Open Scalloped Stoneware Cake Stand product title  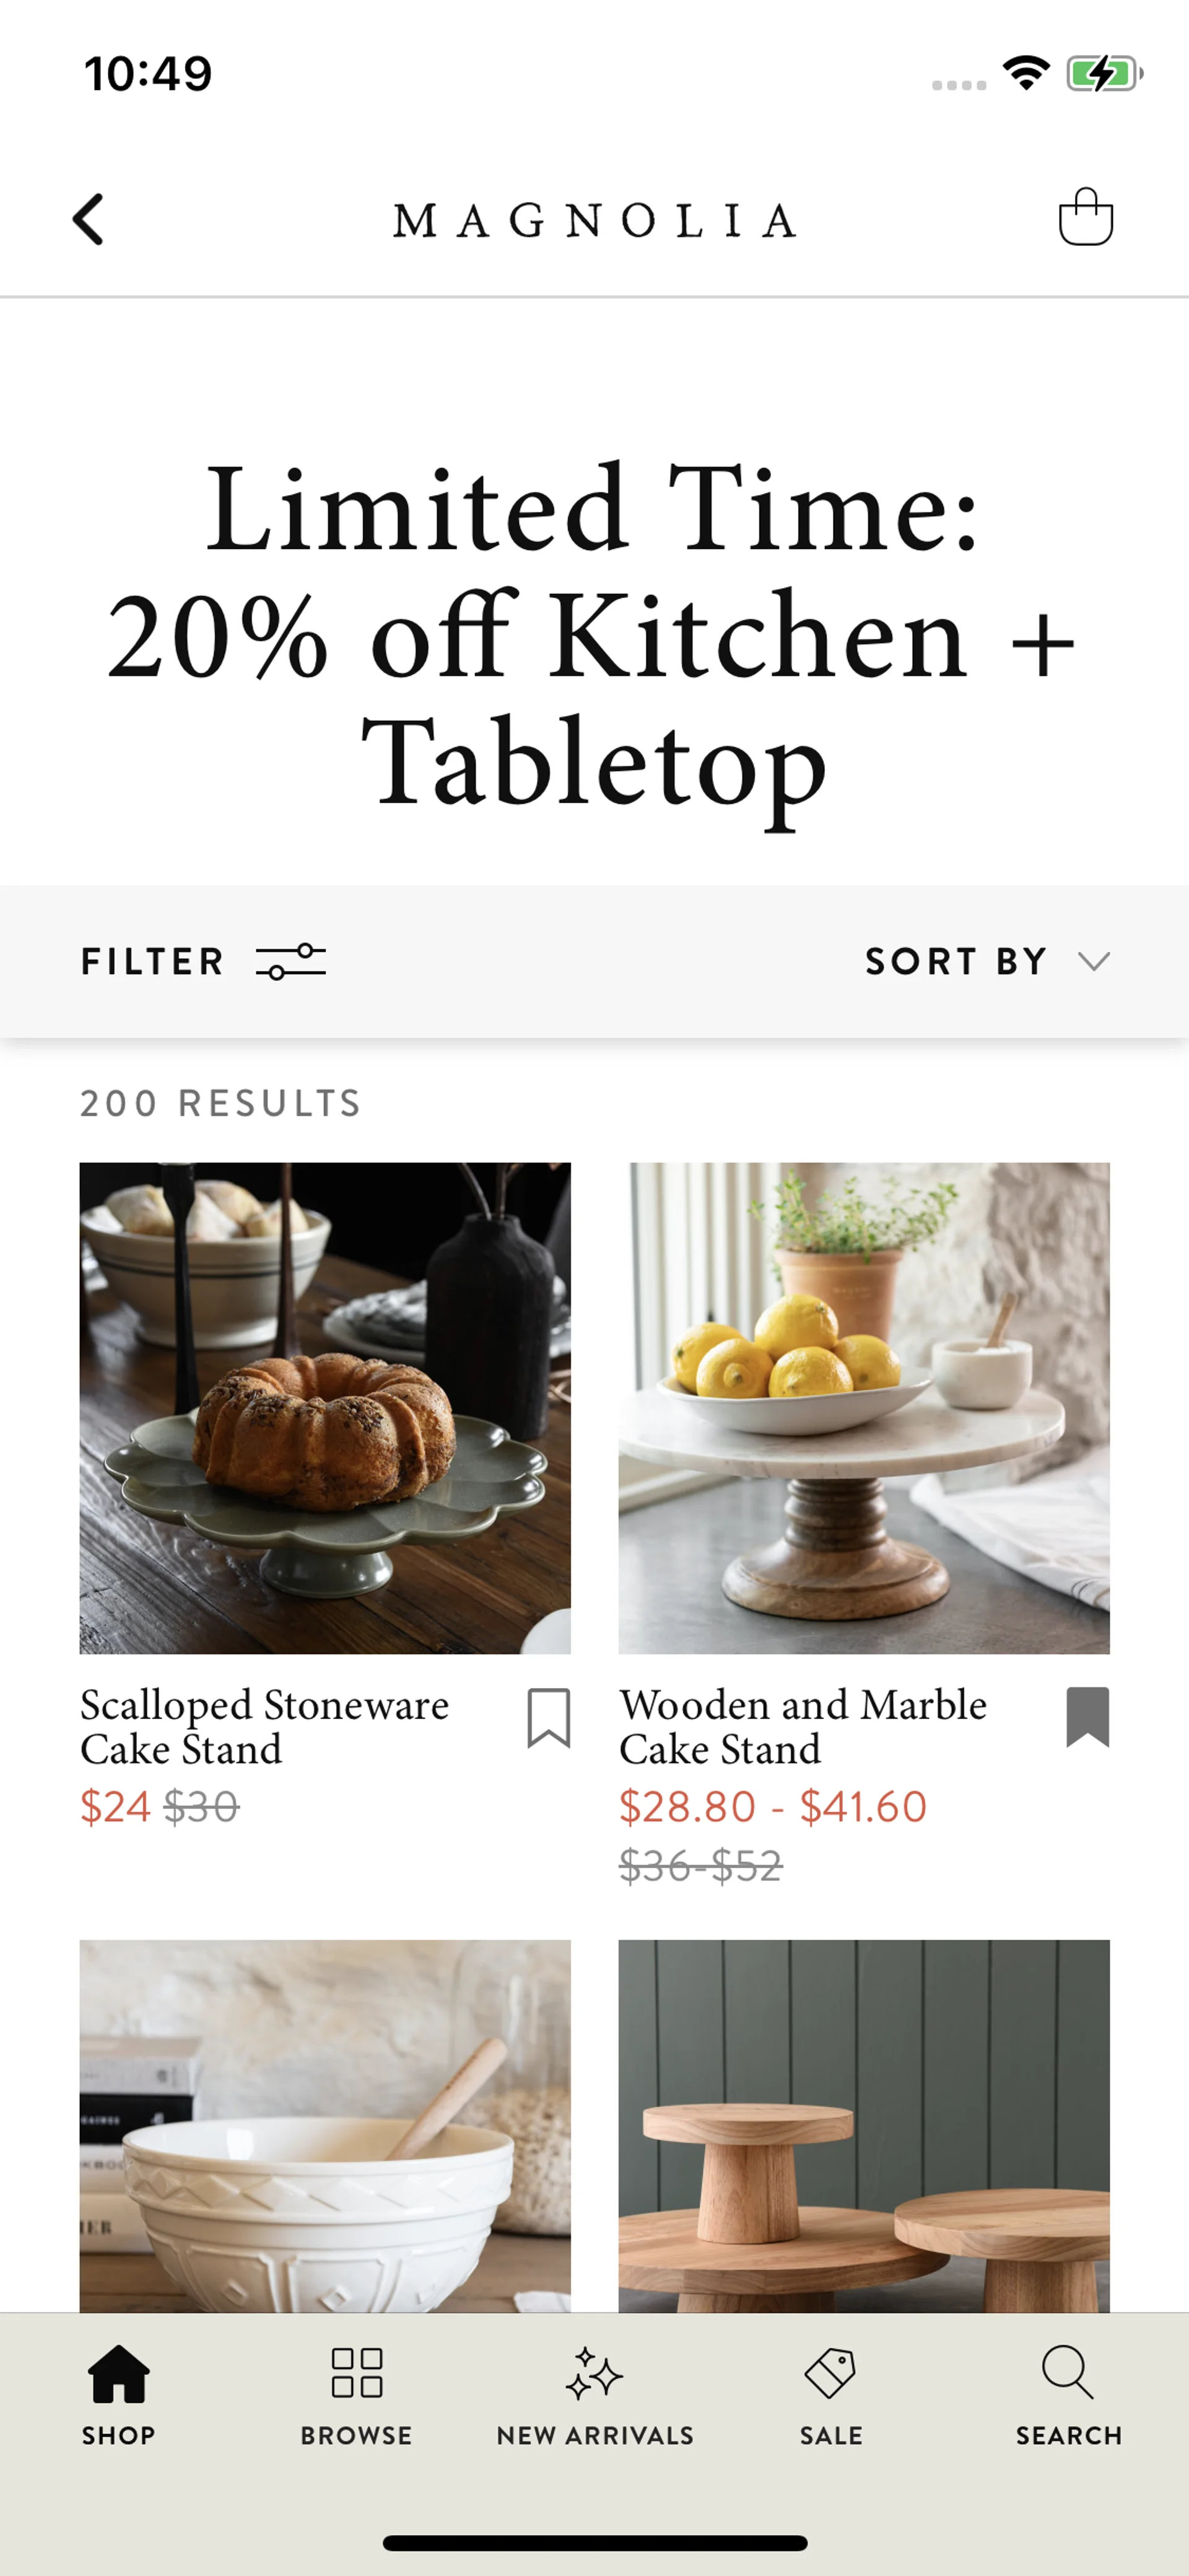265,1726
